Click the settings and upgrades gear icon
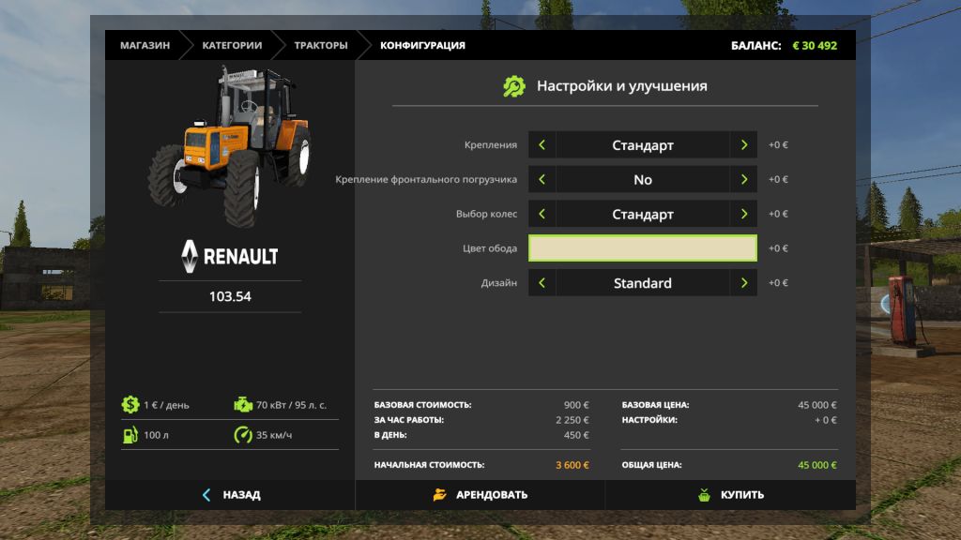The image size is (961, 540). point(514,86)
